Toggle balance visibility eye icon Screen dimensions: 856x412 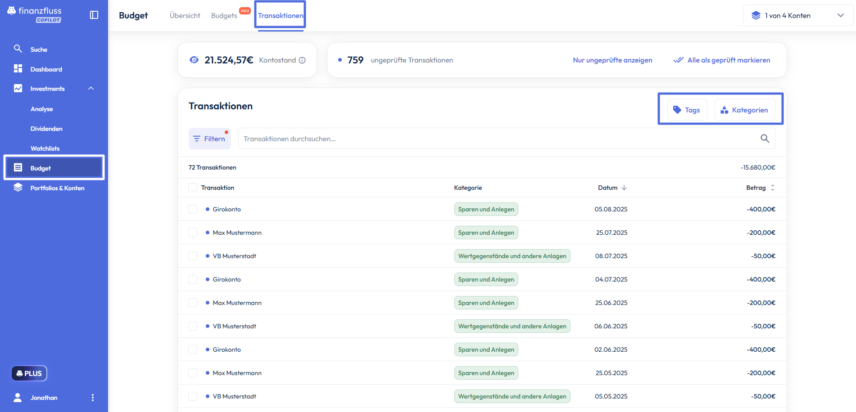(x=194, y=60)
